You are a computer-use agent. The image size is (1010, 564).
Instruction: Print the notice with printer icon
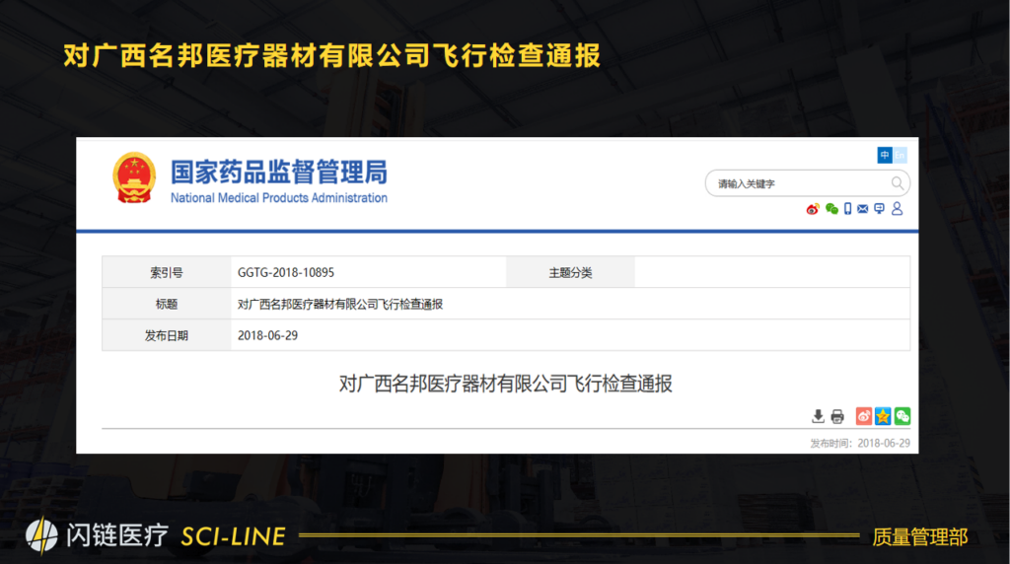pos(837,416)
